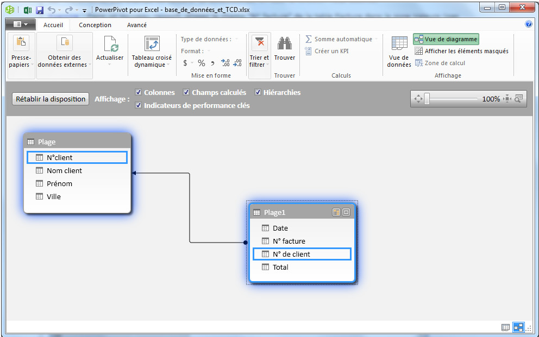Refresh data with Actualiser
Screen dimensions: 539x337
(x=110, y=51)
